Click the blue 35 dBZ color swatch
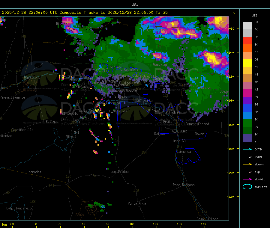This screenshot has height=228, width=270. pyautogui.click(x=247, y=108)
